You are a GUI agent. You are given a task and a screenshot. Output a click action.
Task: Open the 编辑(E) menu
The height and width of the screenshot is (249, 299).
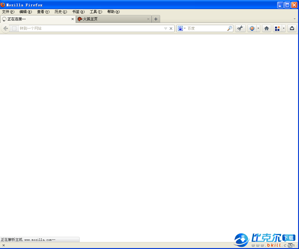click(x=26, y=12)
